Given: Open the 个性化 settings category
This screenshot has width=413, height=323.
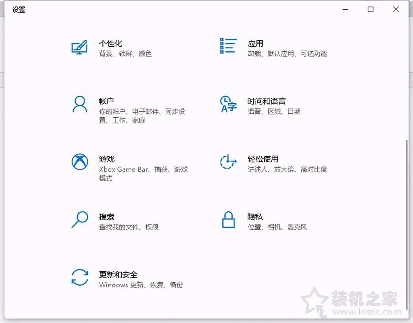Looking at the screenshot, I should click(x=111, y=44).
